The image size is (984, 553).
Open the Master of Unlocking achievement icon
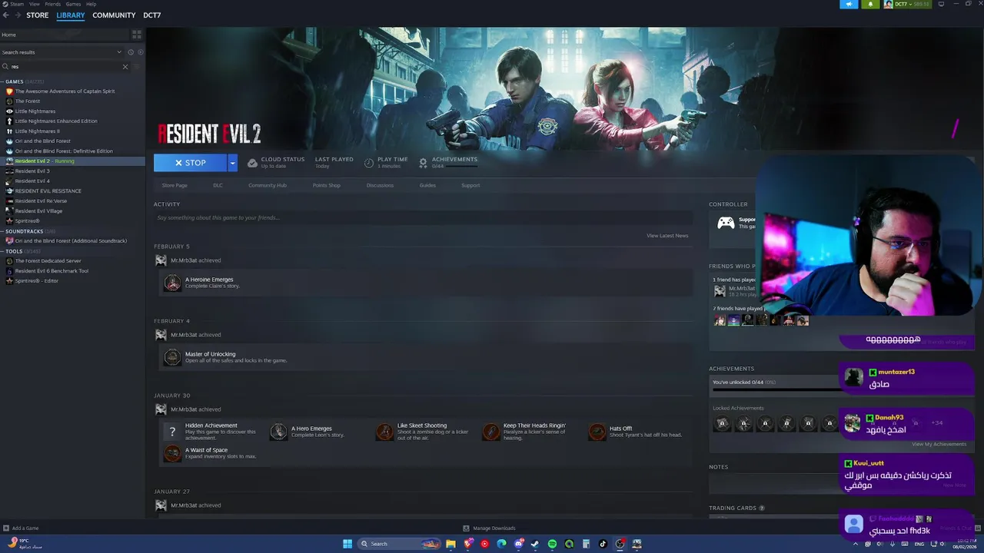172,357
